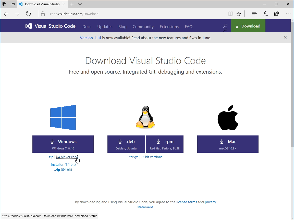Click the Windows Ink workspace icon
294x220 pixels.
265,14
